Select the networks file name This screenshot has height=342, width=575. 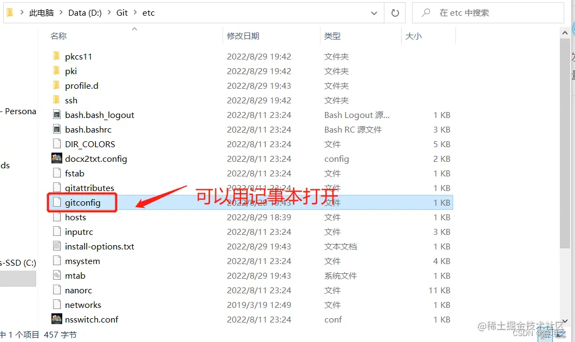click(x=83, y=305)
